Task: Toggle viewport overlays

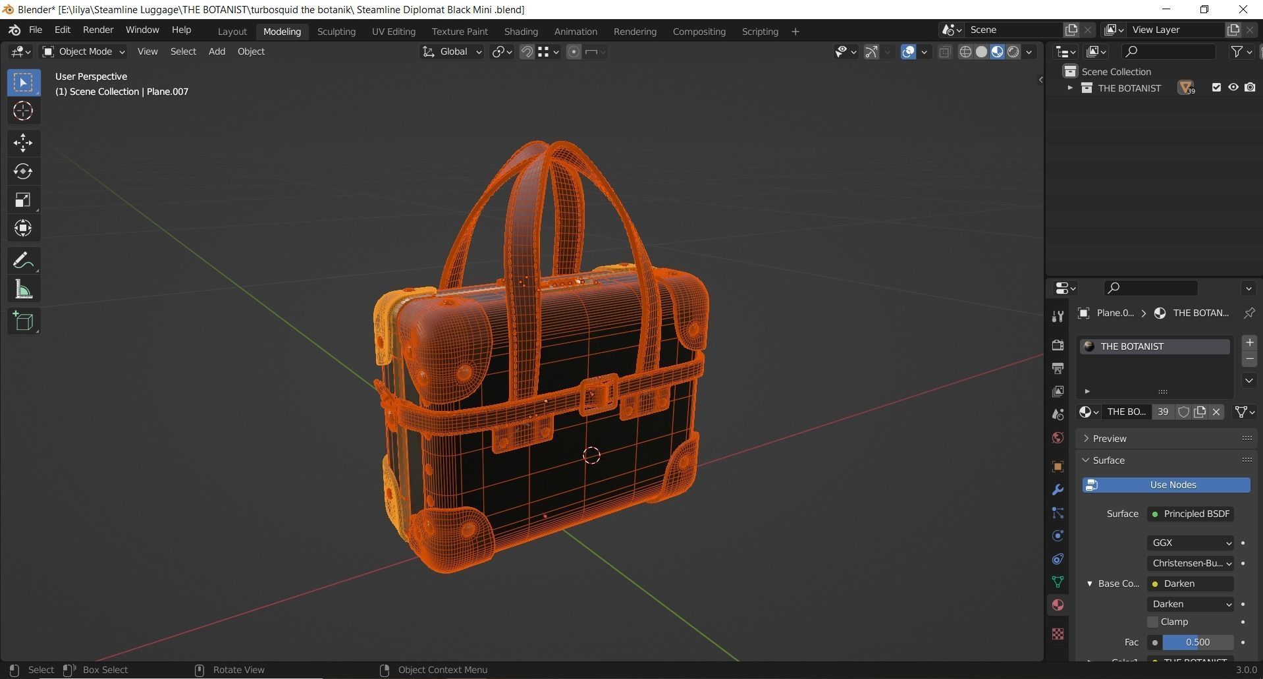Action: pyautogui.click(x=908, y=52)
